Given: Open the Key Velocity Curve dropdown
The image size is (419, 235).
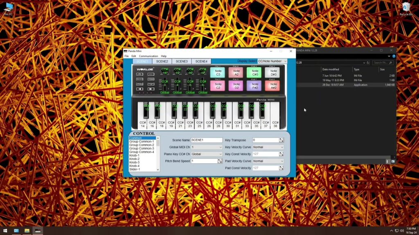Looking at the screenshot, I should [x=268, y=147].
